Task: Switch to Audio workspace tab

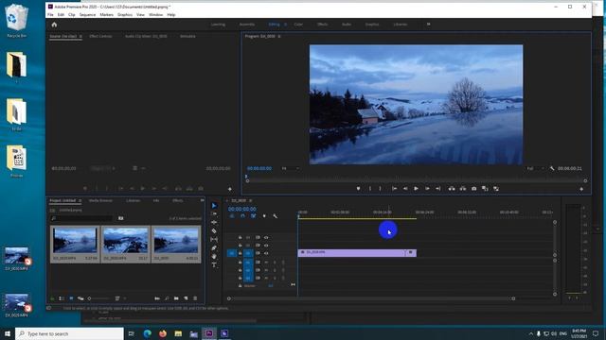Action: [x=347, y=25]
